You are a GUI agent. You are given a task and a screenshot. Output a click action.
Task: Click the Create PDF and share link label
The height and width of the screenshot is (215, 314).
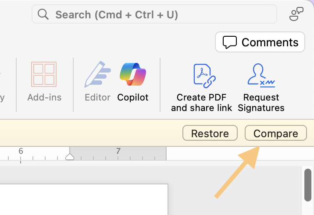[202, 103]
